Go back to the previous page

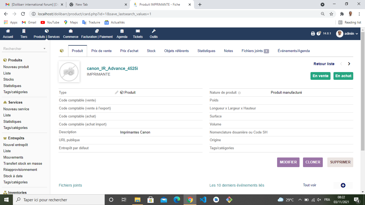click(6, 14)
